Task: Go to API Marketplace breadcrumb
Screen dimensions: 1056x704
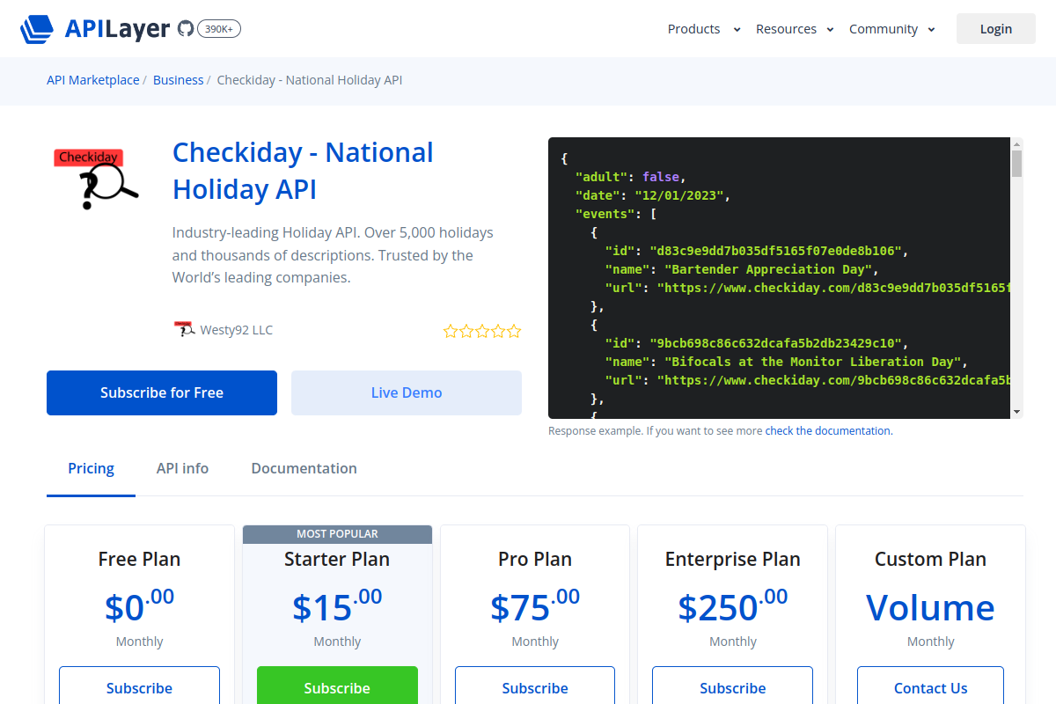Action: pos(93,80)
